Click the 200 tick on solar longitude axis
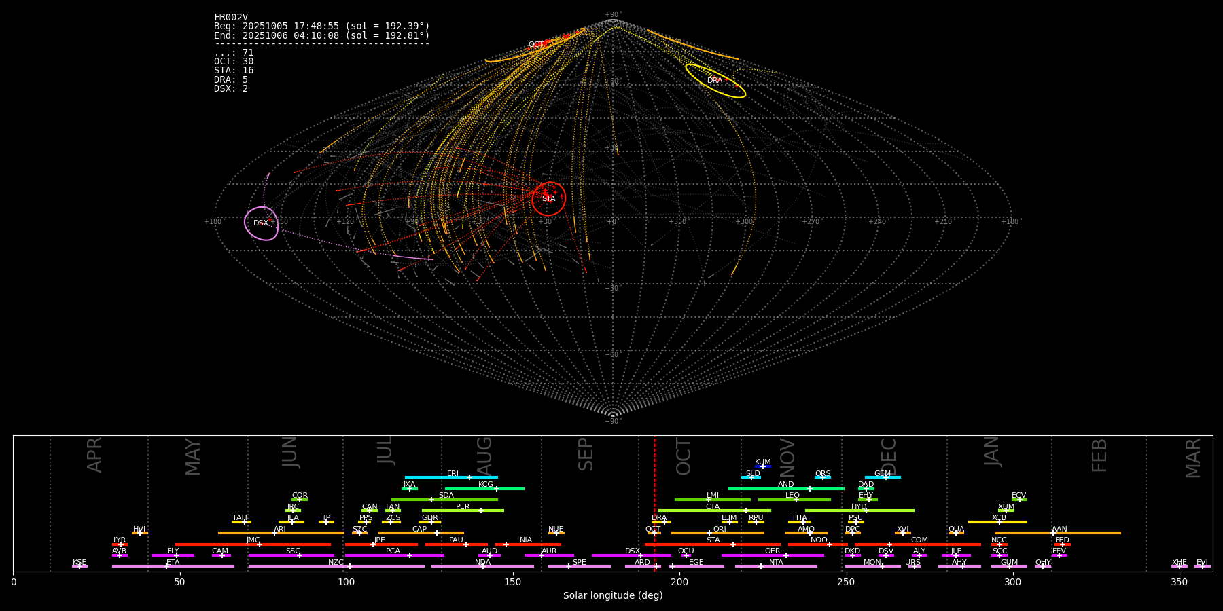1223x611 pixels. [x=679, y=582]
